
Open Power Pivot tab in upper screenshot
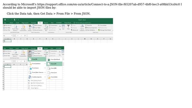click(x=67, y=23)
